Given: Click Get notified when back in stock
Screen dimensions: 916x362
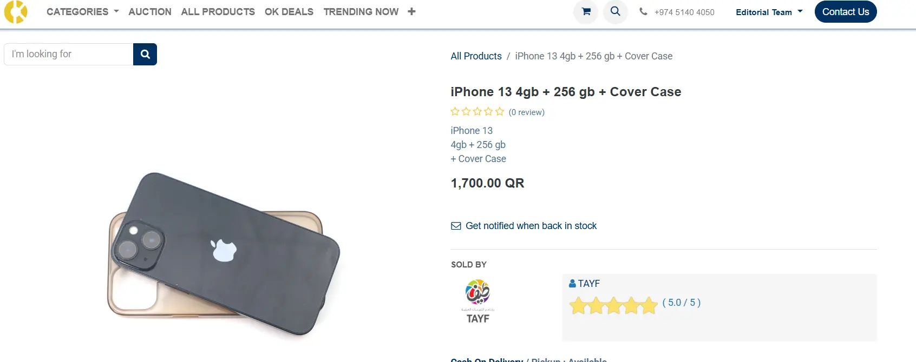Looking at the screenshot, I should 531,226.
